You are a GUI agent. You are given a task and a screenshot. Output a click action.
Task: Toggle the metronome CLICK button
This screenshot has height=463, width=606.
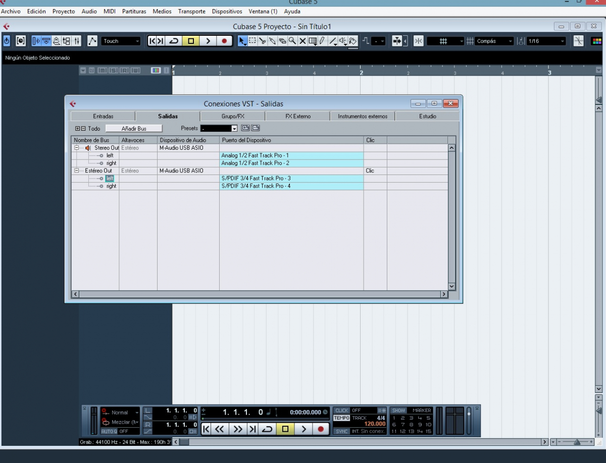[x=342, y=411]
